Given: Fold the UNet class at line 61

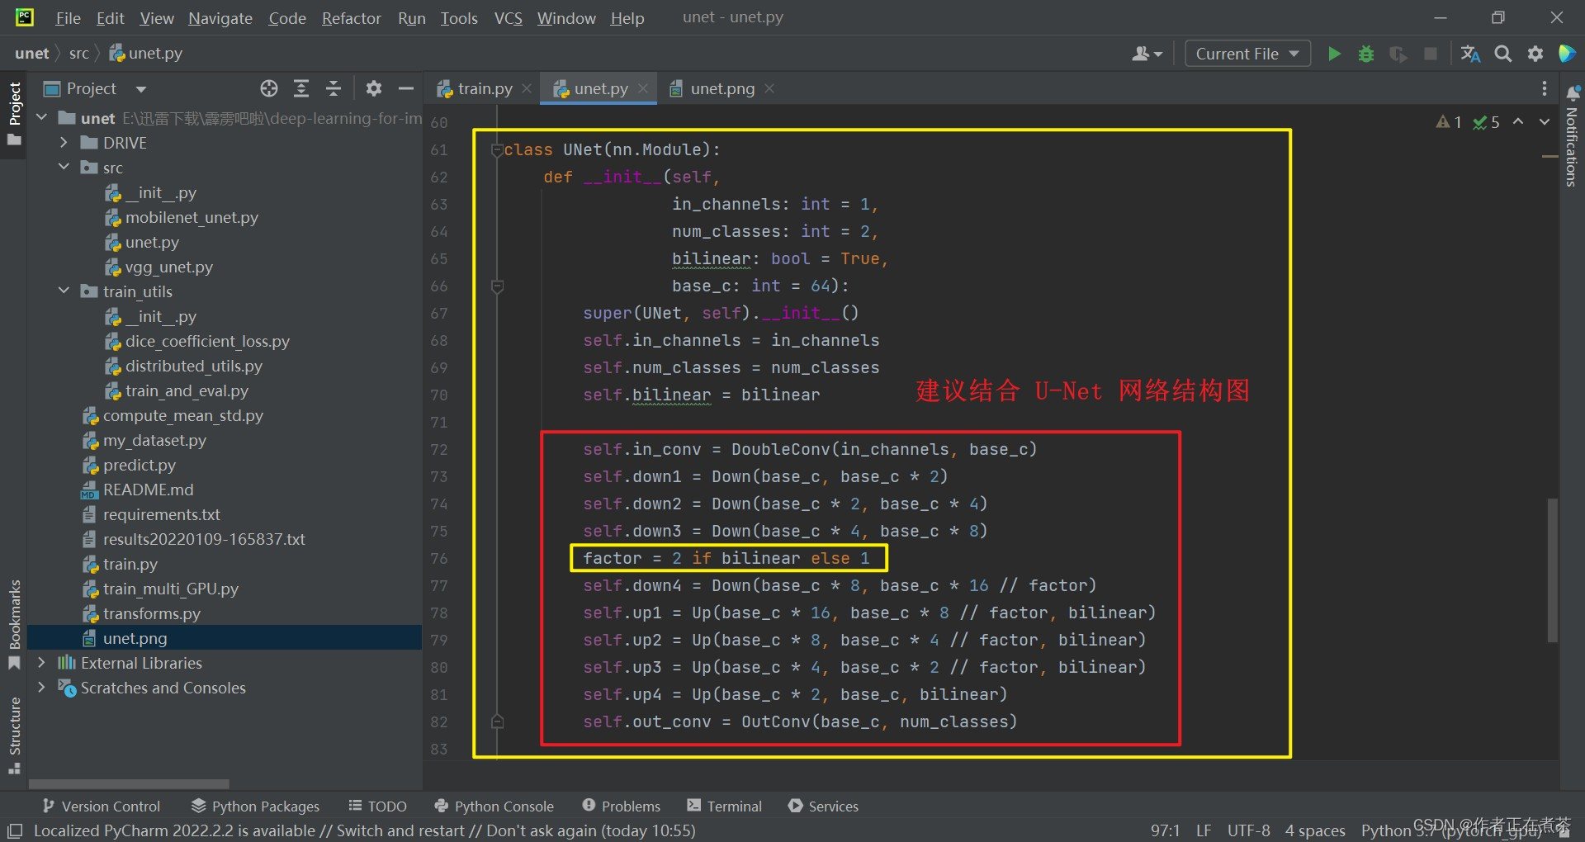Looking at the screenshot, I should pyautogui.click(x=497, y=149).
